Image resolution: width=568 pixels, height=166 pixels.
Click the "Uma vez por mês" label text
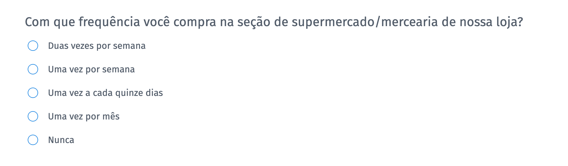click(x=84, y=116)
